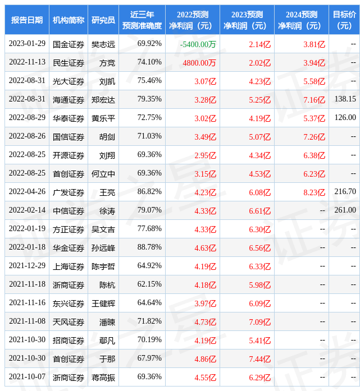Click analyst name 陈杭
The image size is (360, 391).
[107, 285]
